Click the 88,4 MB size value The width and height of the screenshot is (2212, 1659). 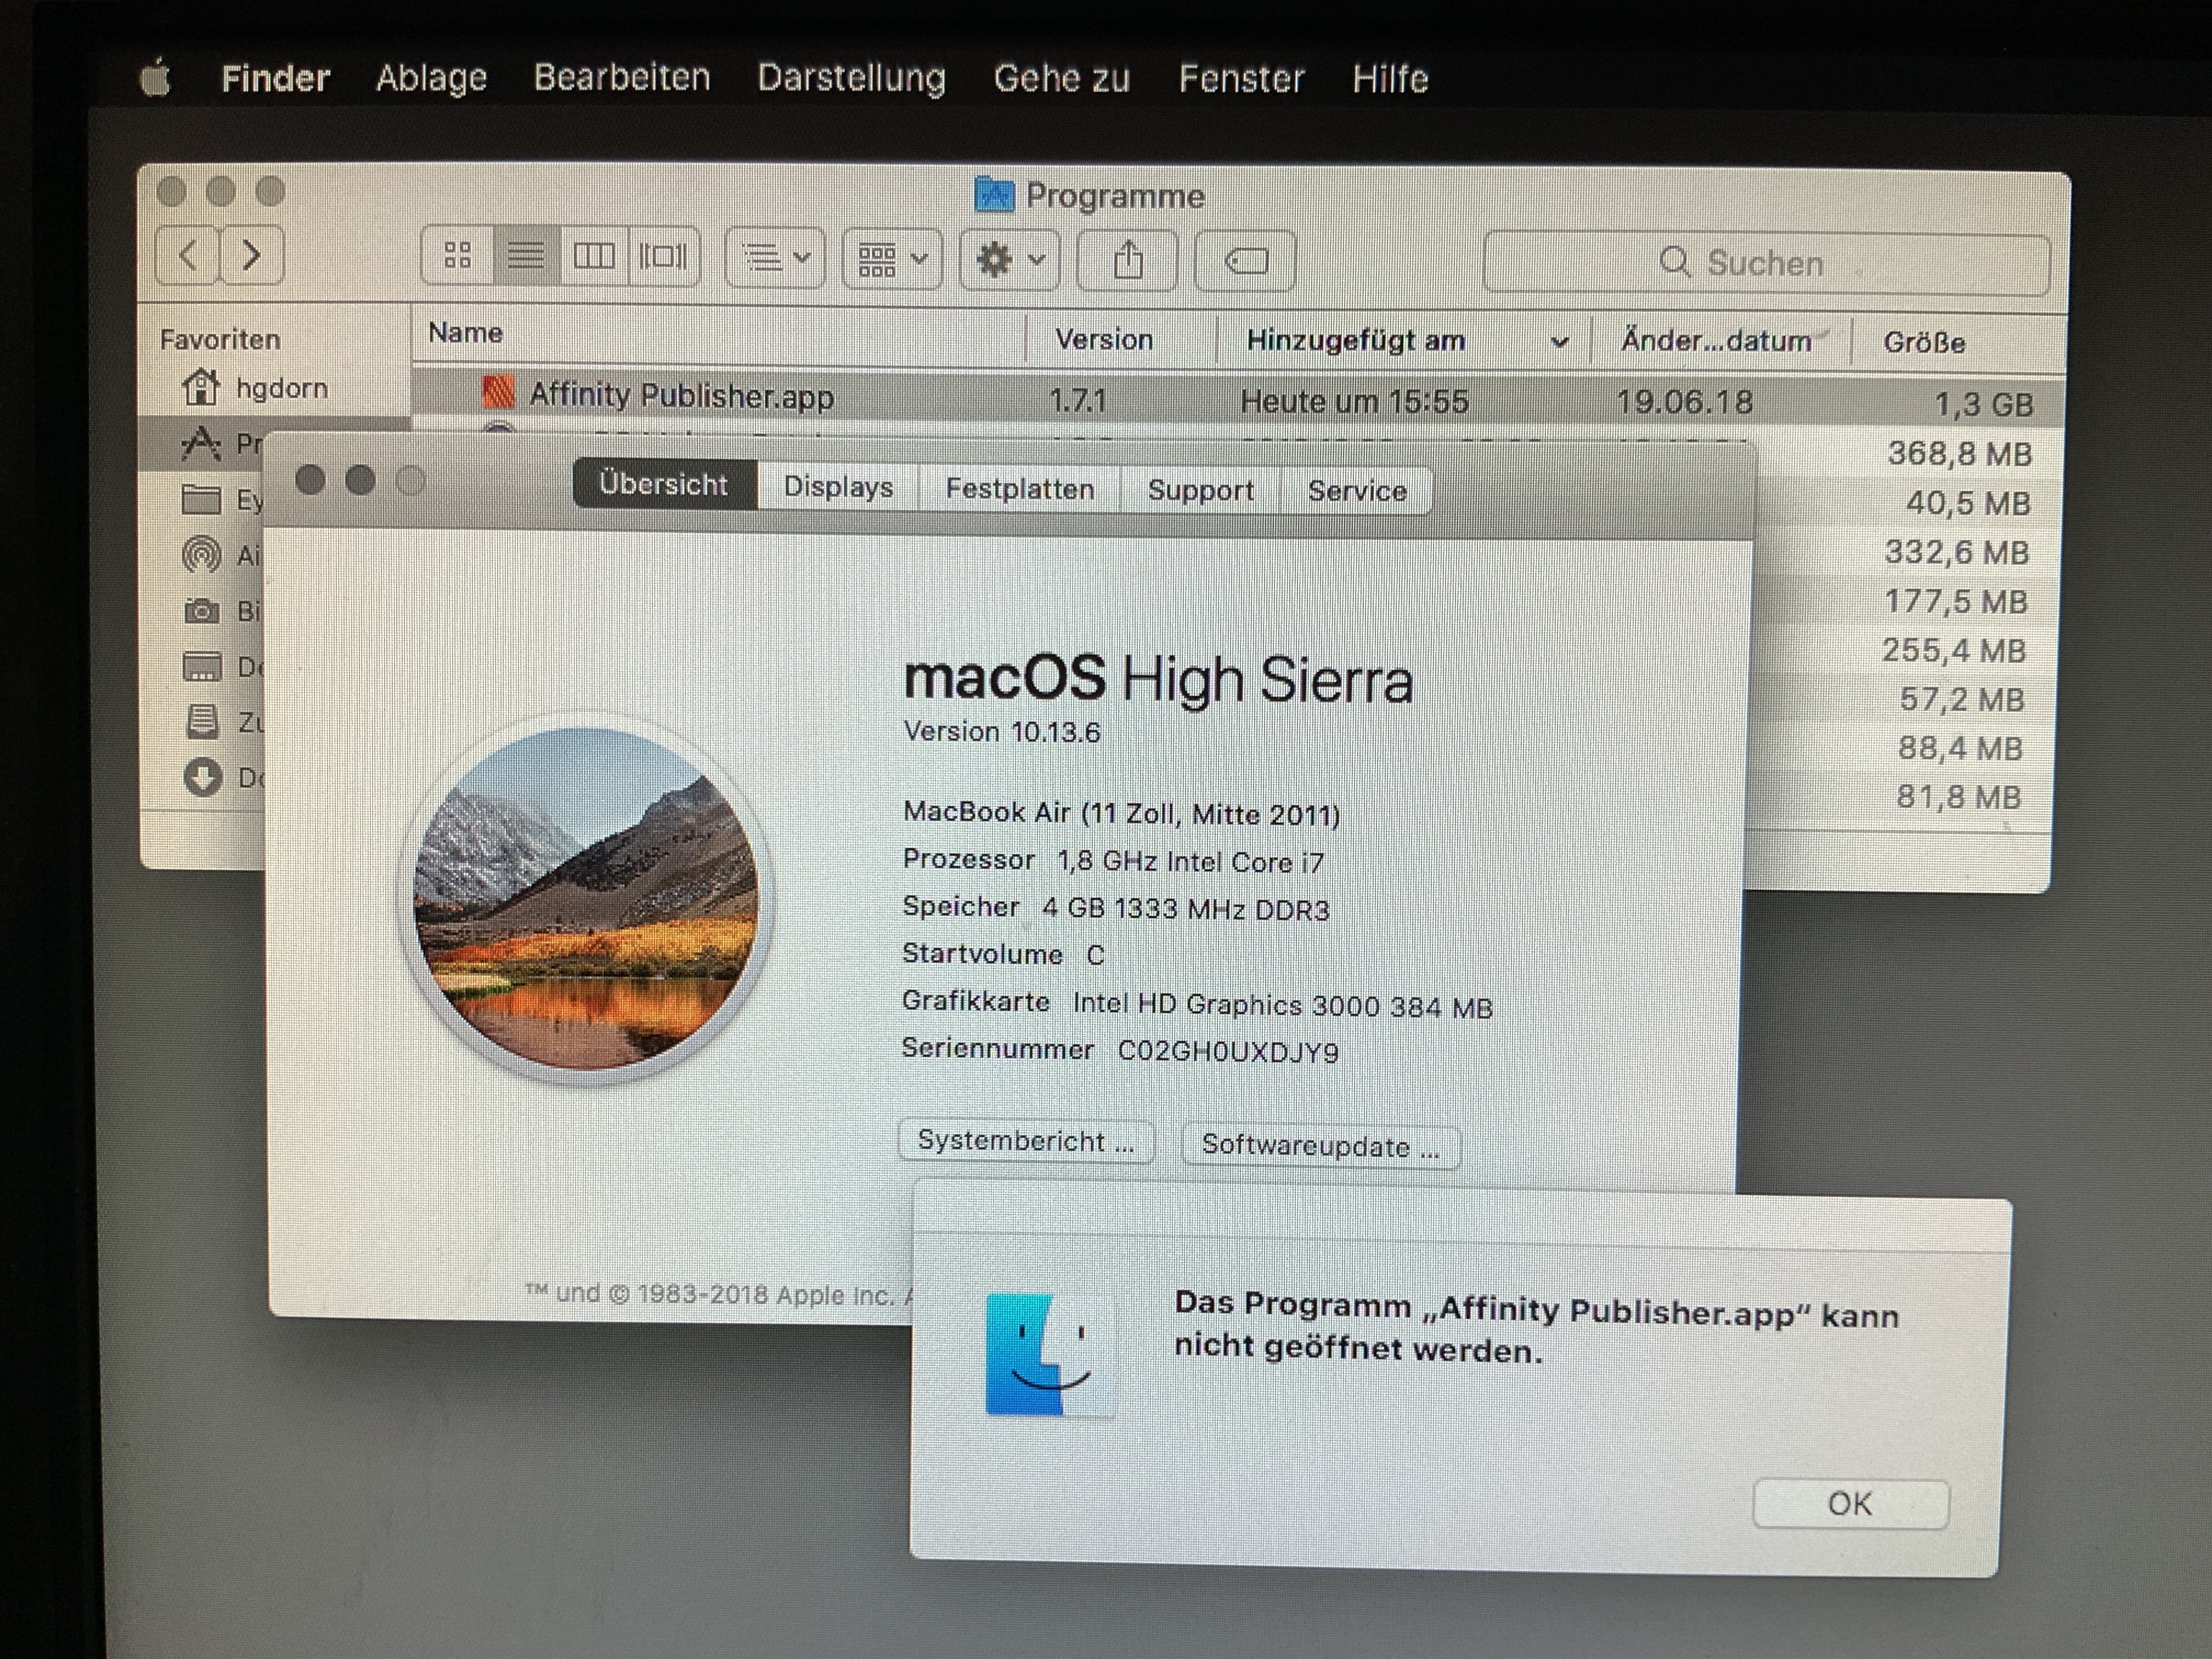pos(1960,748)
